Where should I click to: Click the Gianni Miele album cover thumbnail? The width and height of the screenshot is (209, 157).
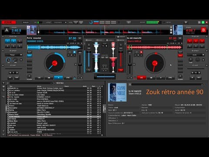tap(117, 92)
